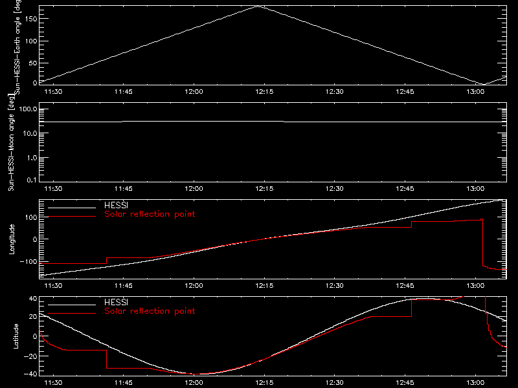Click the 12:45 time label under Moon angle plot
Image resolution: width=518 pixels, height=388 pixels.
[405, 189]
